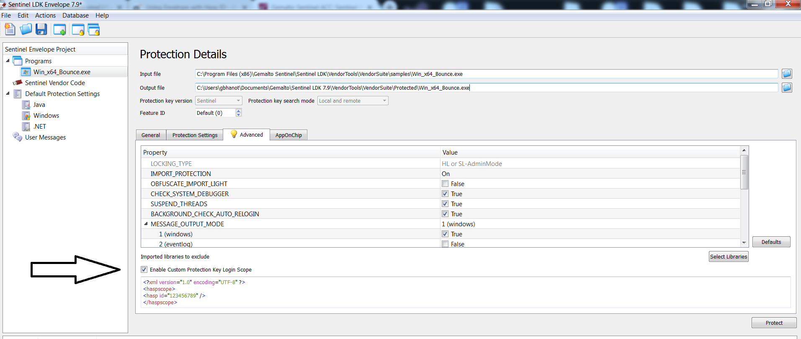This screenshot has width=801, height=339.
Task: Click the Select Libraries button
Action: [729, 256]
